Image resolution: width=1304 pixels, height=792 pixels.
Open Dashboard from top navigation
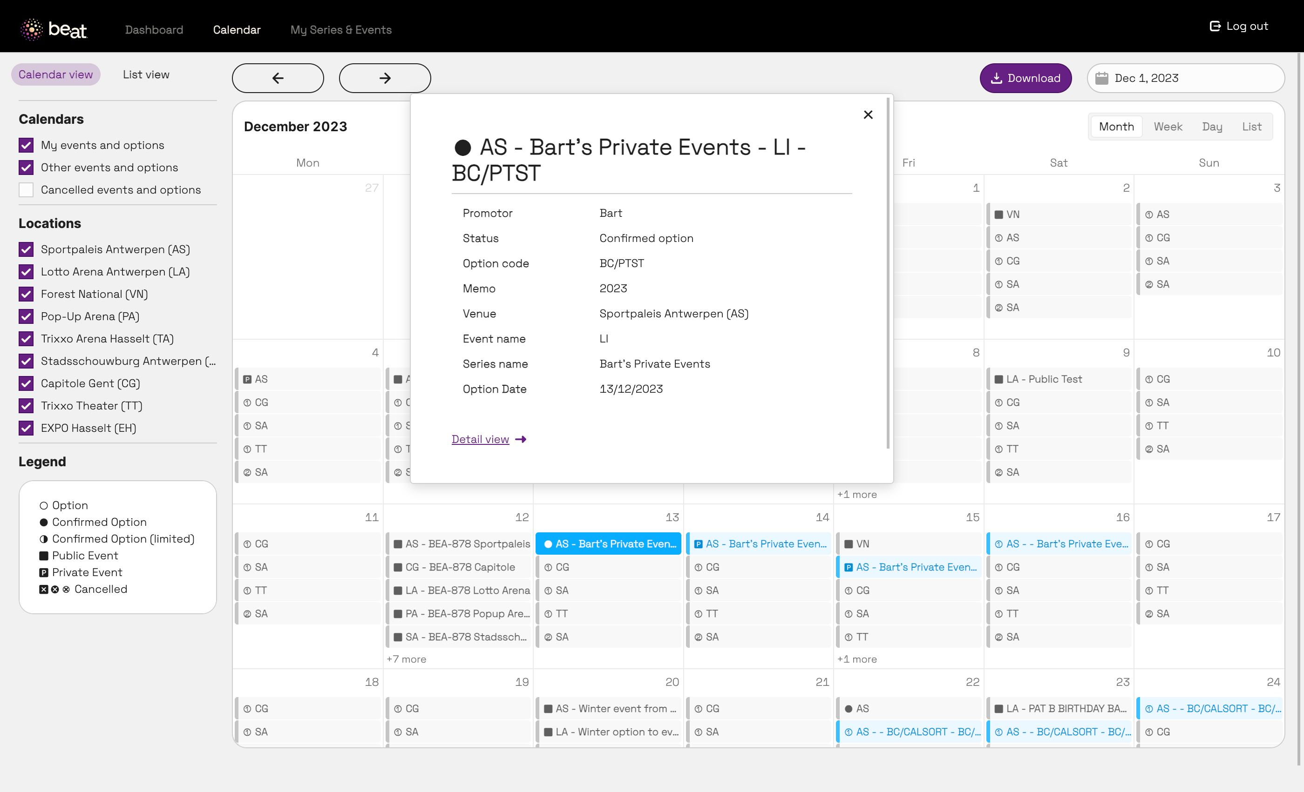click(x=154, y=30)
